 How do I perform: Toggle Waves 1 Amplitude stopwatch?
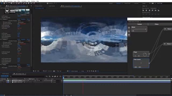coord(3,25)
